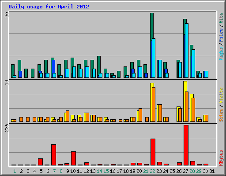The width and height of the screenshot is (226, 176).
Task: Click the yellow Visits bar for day 22
Action: [x=152, y=85]
